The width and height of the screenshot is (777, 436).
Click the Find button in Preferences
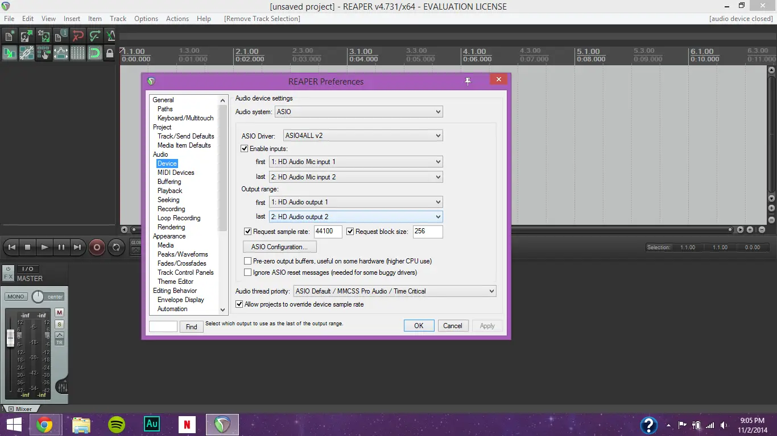192,326
